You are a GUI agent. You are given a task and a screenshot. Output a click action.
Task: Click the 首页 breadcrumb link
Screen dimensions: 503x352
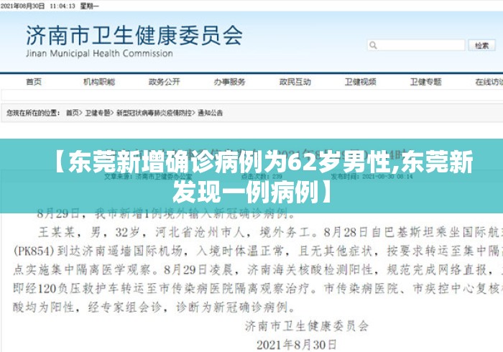click(73, 113)
